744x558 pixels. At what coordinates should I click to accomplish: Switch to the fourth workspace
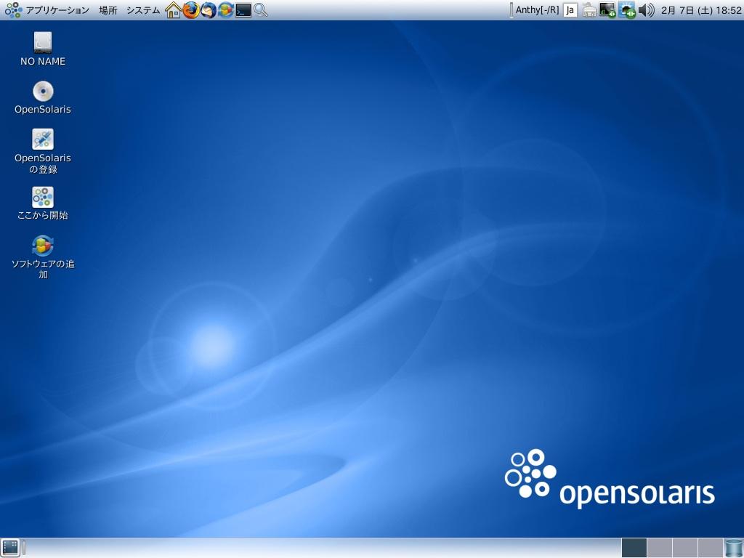tap(711, 548)
